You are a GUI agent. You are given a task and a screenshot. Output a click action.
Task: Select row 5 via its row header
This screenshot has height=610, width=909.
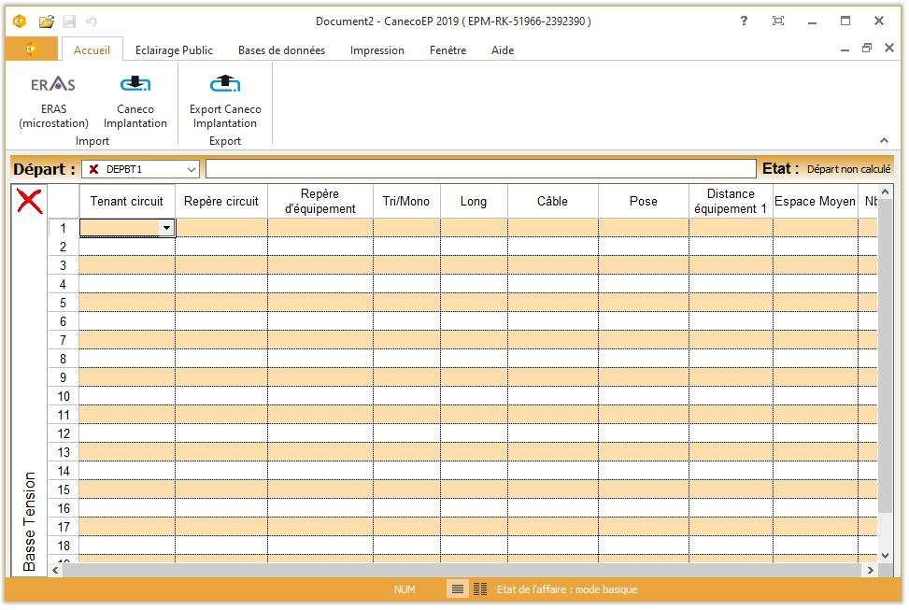click(x=64, y=303)
